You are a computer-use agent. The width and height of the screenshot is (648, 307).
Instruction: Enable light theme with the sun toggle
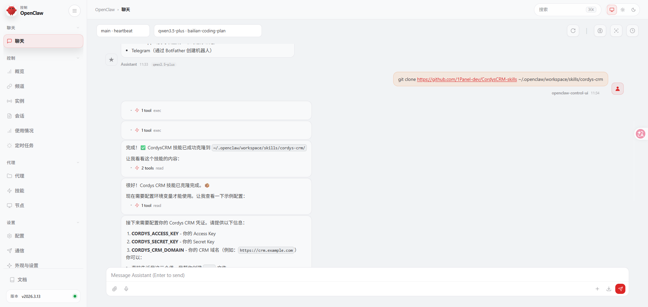[x=623, y=10]
